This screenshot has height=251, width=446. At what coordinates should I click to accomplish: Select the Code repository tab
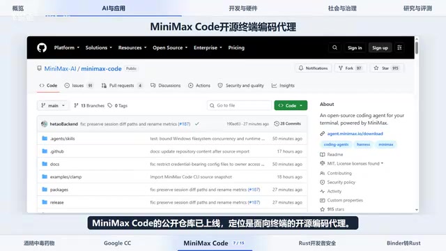tap(48, 85)
